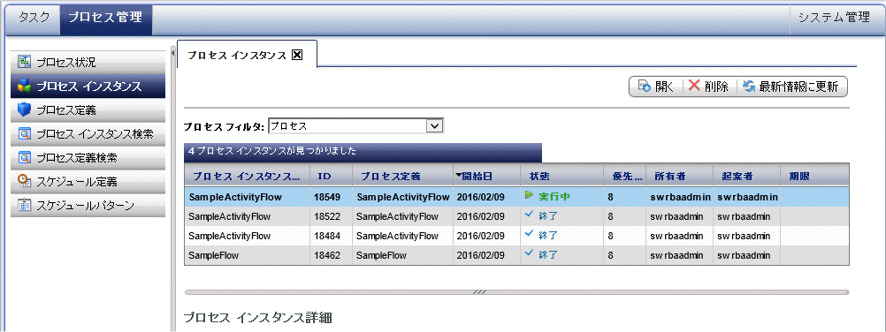The width and height of the screenshot is (886, 332).
Task: Collapse the left sidebar with the splitter arrow
Action: point(173,52)
